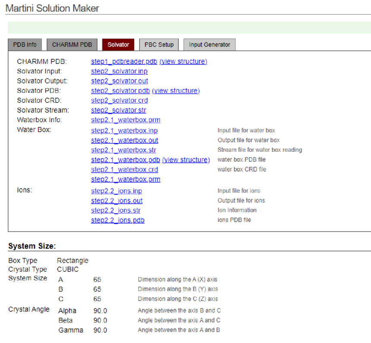Download step2.1_waterbox.crd file

pyautogui.click(x=124, y=170)
